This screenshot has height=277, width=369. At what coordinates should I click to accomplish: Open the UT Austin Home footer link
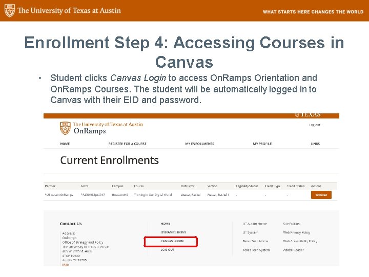click(255, 224)
